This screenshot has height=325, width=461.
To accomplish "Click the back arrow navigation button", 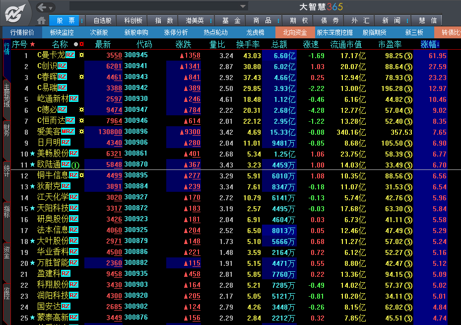I will (x=42, y=7).
